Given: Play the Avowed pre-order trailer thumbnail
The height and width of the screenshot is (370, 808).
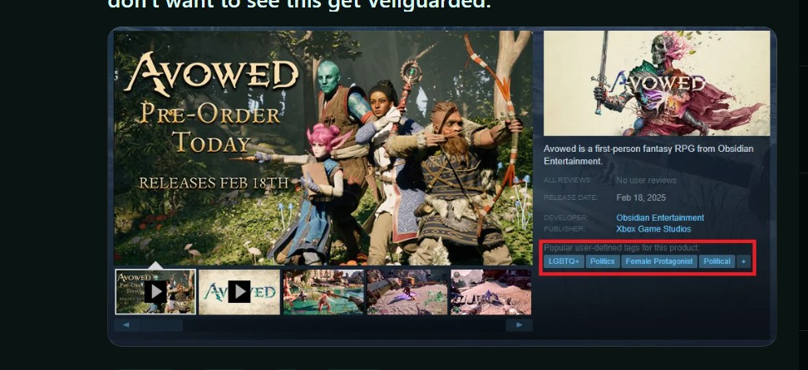Looking at the screenshot, I should click(x=155, y=292).
